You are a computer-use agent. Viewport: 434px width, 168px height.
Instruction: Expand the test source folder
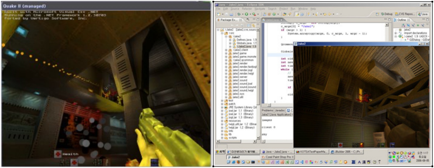point(222,100)
